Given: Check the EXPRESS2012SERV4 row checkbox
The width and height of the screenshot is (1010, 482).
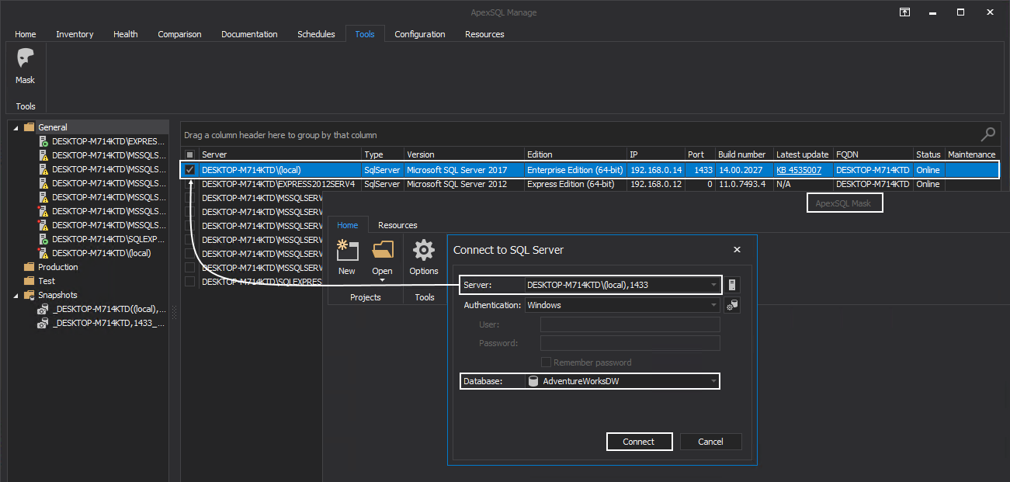Looking at the screenshot, I should pyautogui.click(x=190, y=184).
